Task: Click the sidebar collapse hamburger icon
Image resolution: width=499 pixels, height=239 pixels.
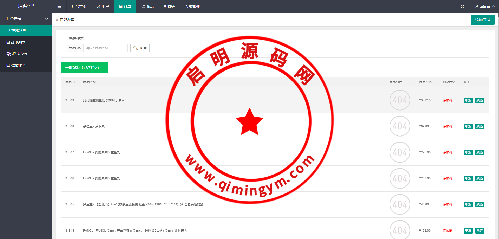Action: 59,7
